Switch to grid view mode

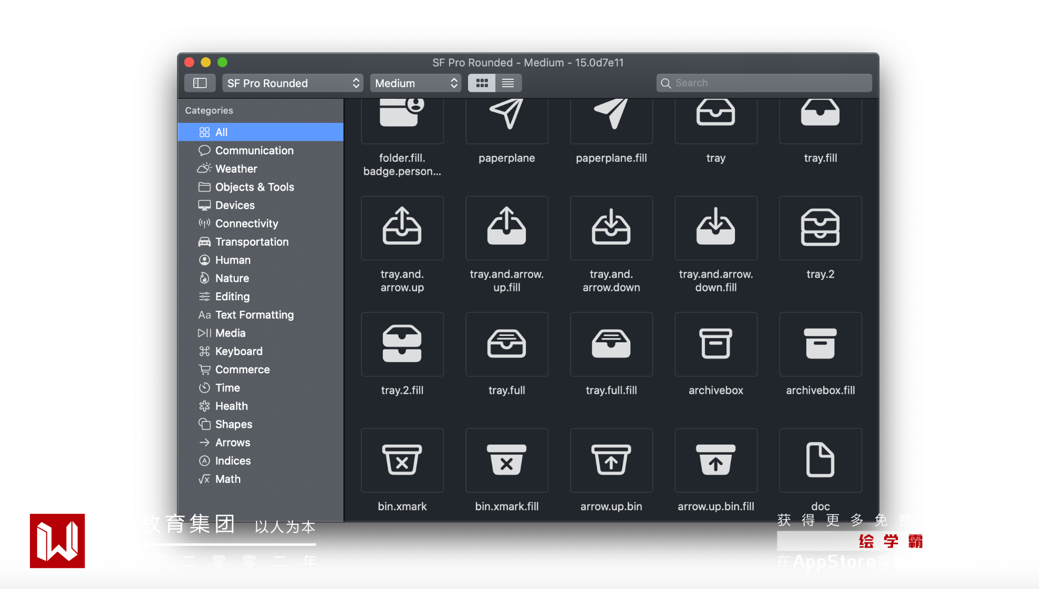(x=482, y=83)
